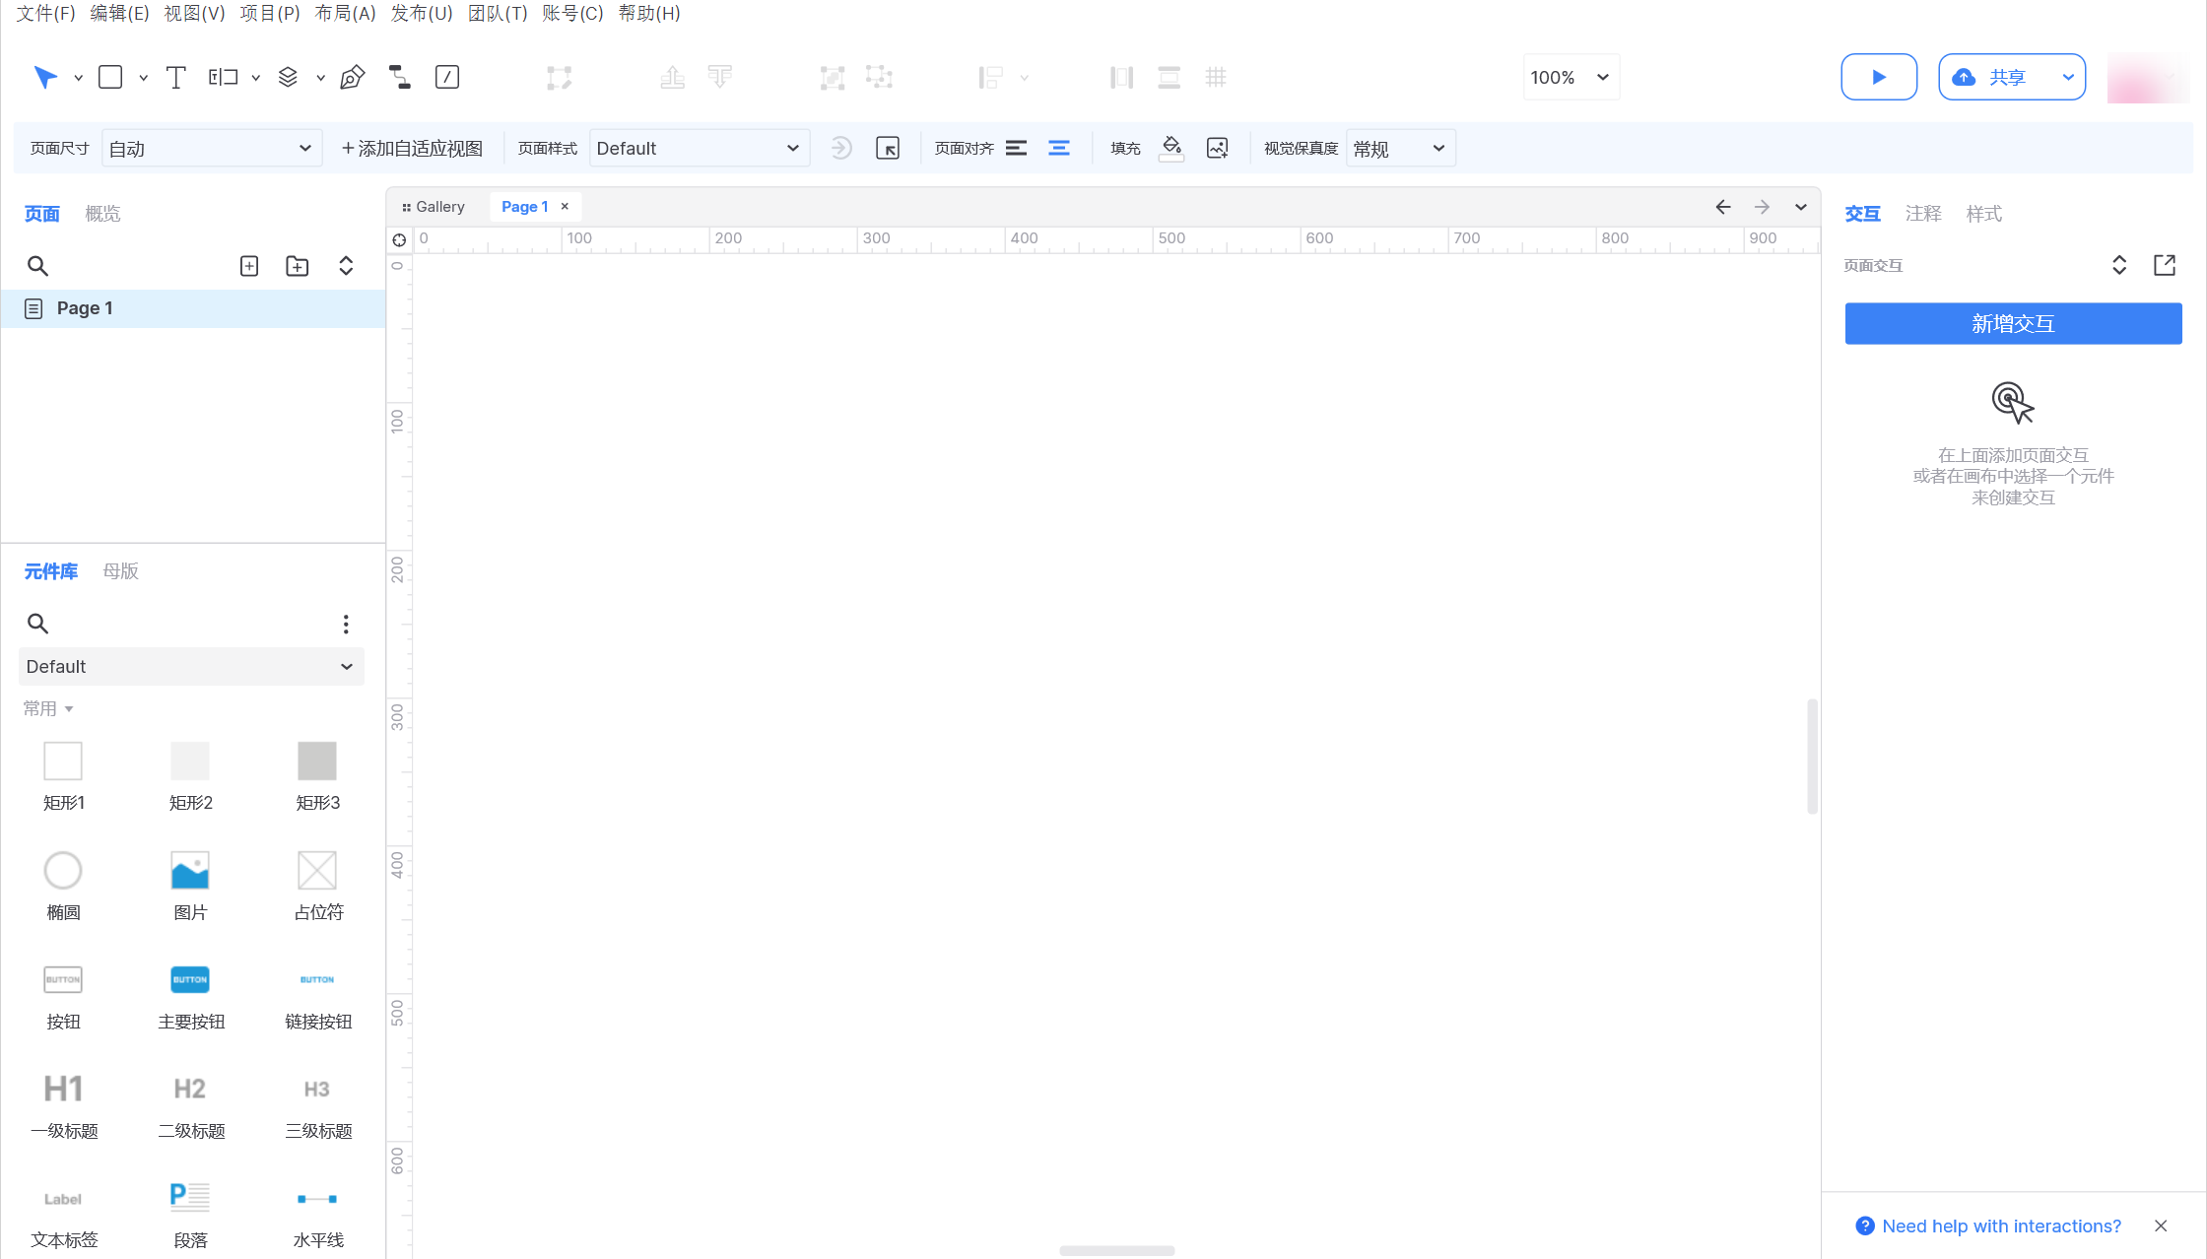Search pages with magnifier icon
The width and height of the screenshot is (2207, 1259).
[37, 266]
